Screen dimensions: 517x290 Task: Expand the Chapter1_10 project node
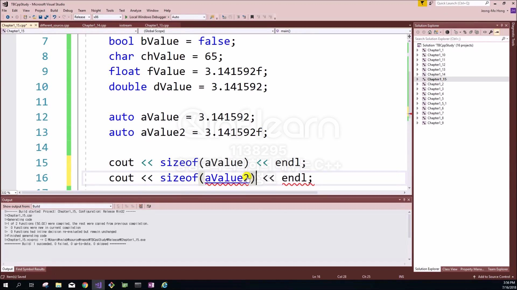(417, 55)
